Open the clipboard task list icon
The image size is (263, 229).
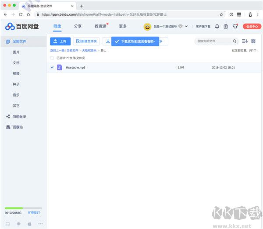226,26
